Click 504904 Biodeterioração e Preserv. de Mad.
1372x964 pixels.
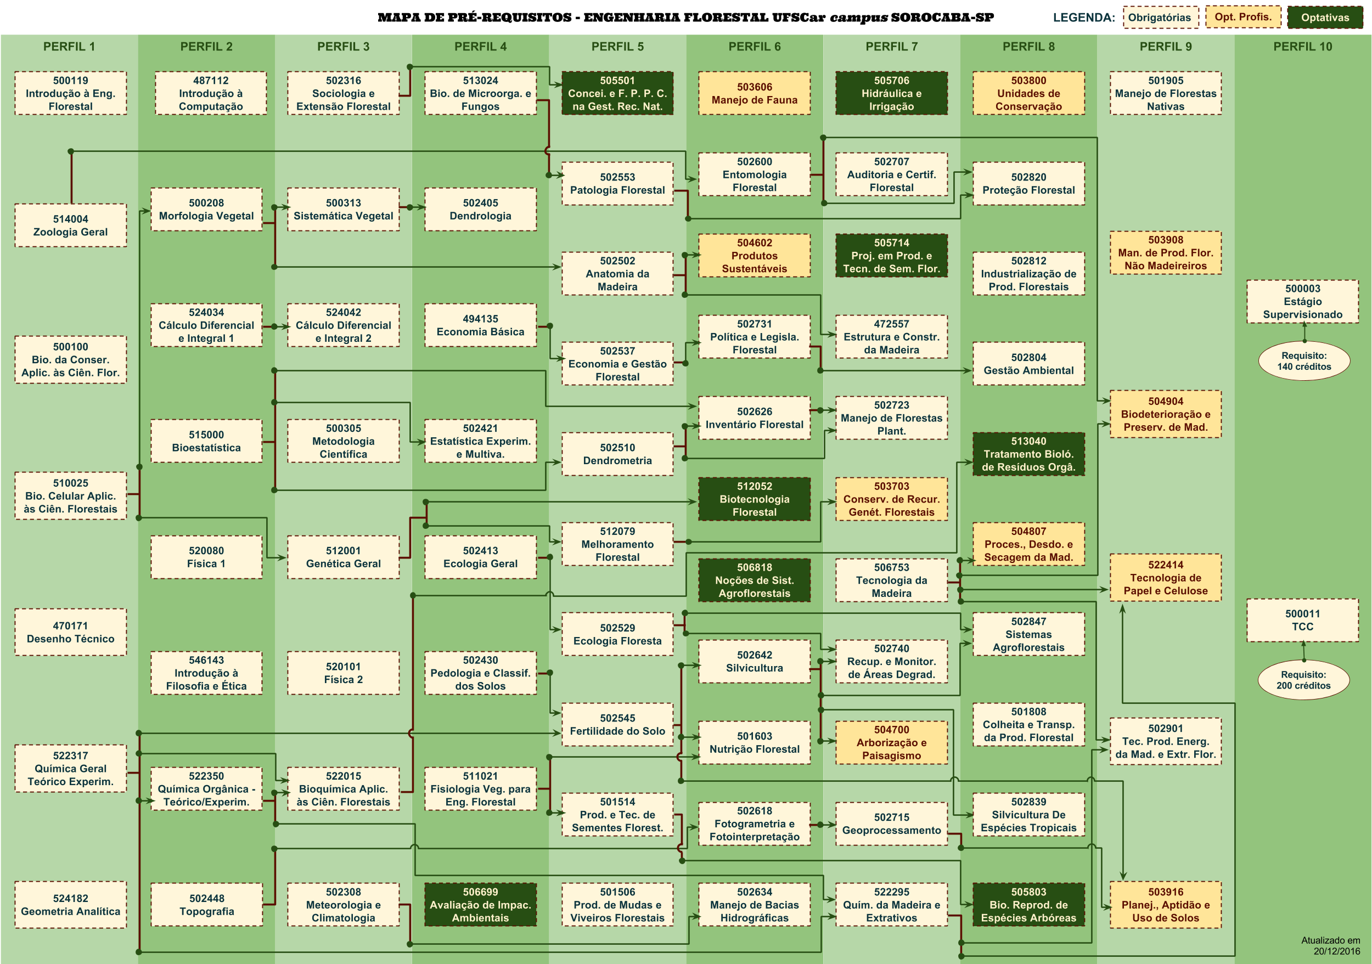[1166, 414]
